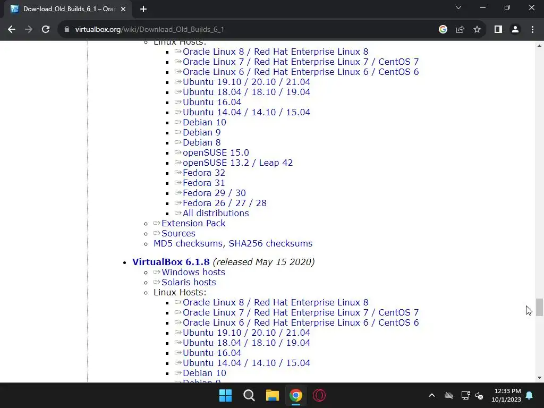Viewport: 544px width, 408px height.
Task: Click the forward navigation arrow
Action: click(29, 30)
